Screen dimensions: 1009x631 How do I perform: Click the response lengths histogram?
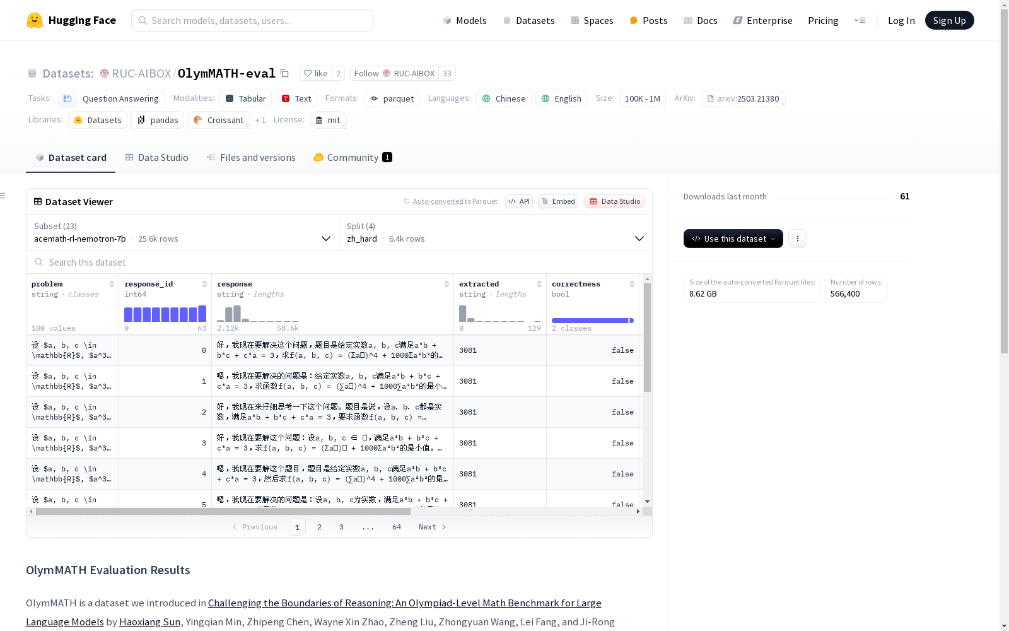point(258,314)
